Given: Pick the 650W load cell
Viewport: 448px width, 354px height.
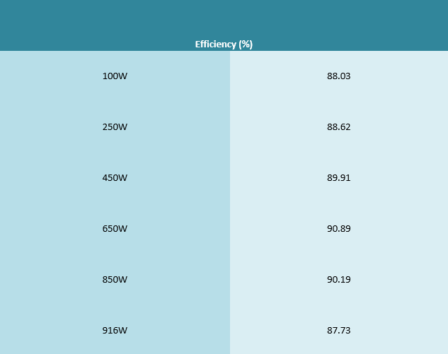Looking at the screenshot, I should coord(115,229).
